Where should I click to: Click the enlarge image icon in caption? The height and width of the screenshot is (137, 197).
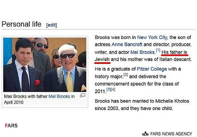[82, 95]
